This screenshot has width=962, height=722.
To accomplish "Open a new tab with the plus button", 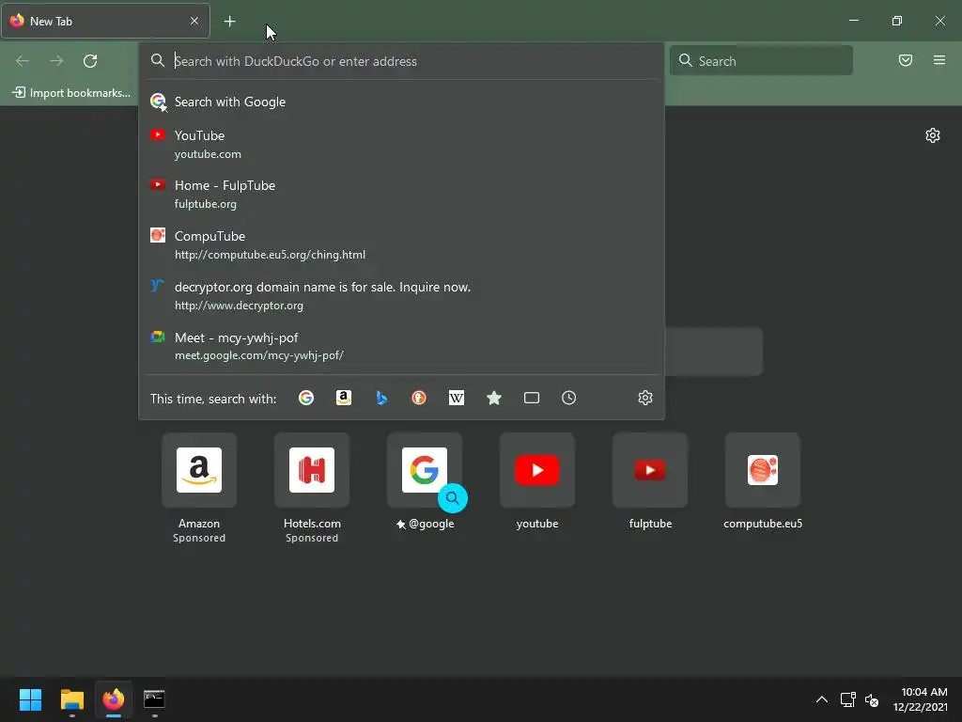I will (229, 22).
